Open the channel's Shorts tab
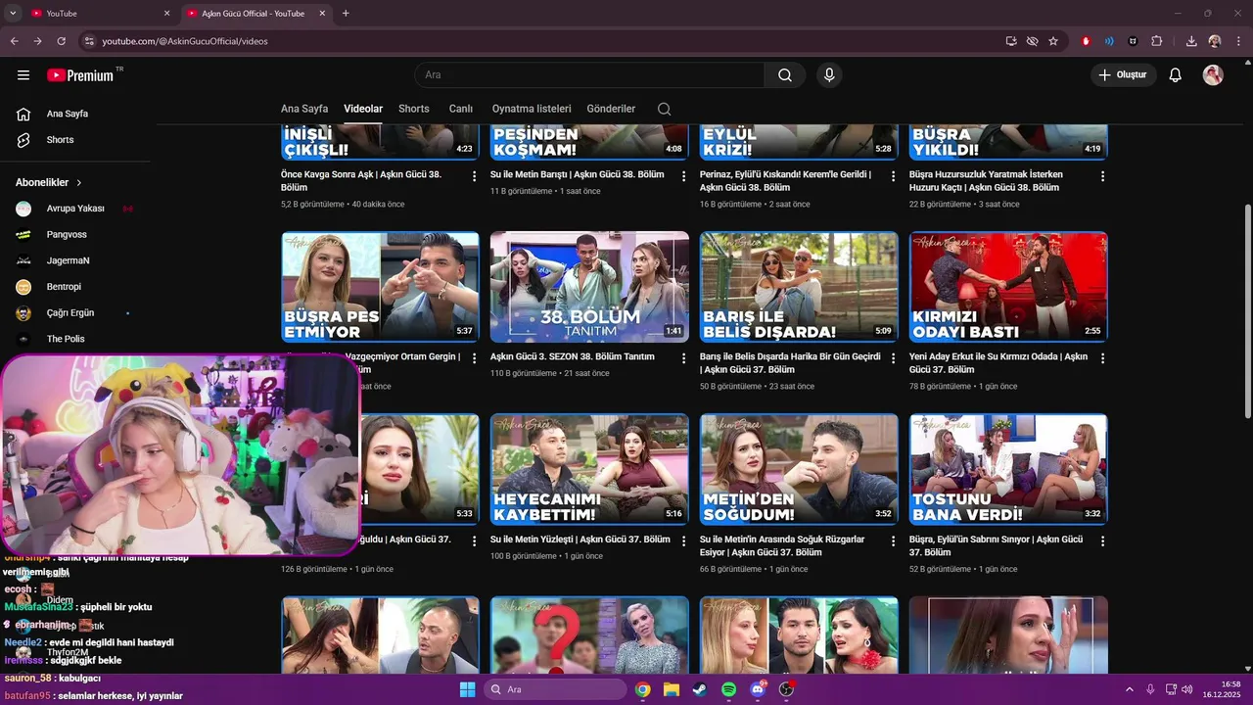Image resolution: width=1253 pixels, height=705 pixels. pos(414,109)
